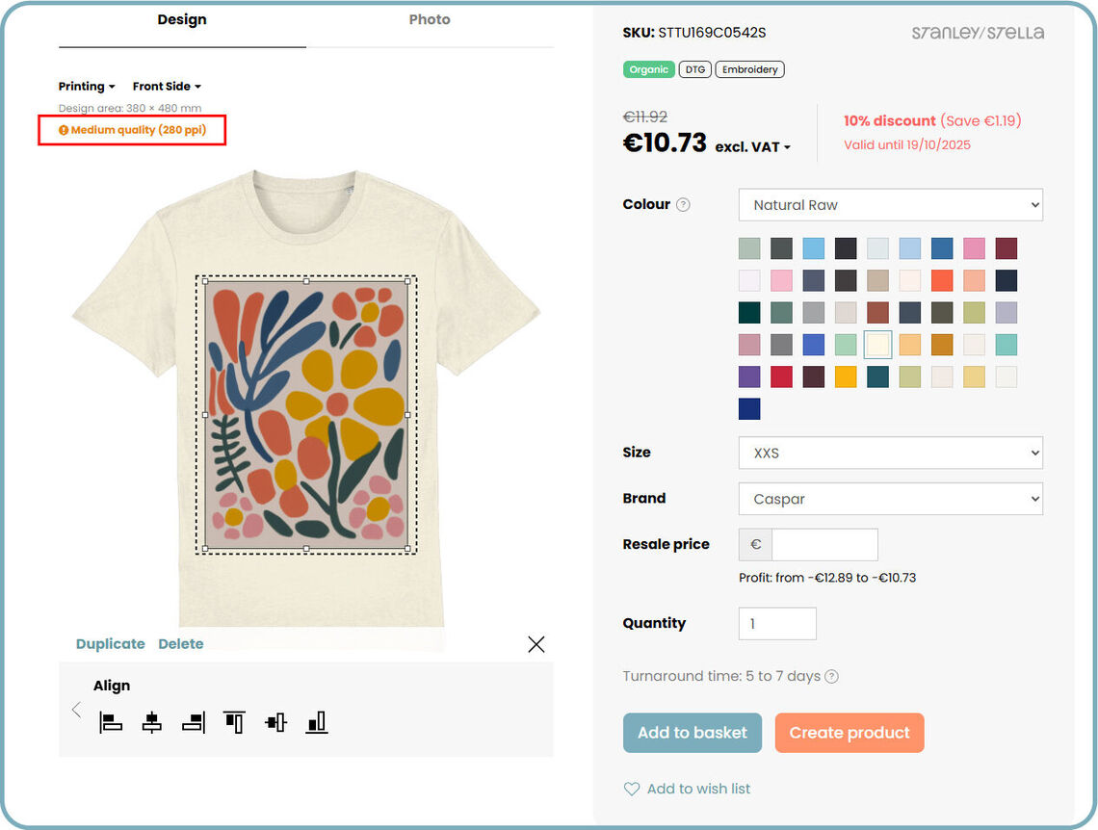Viewport: 1098px width, 830px height.
Task: Center the design horizontally
Action: [151, 722]
